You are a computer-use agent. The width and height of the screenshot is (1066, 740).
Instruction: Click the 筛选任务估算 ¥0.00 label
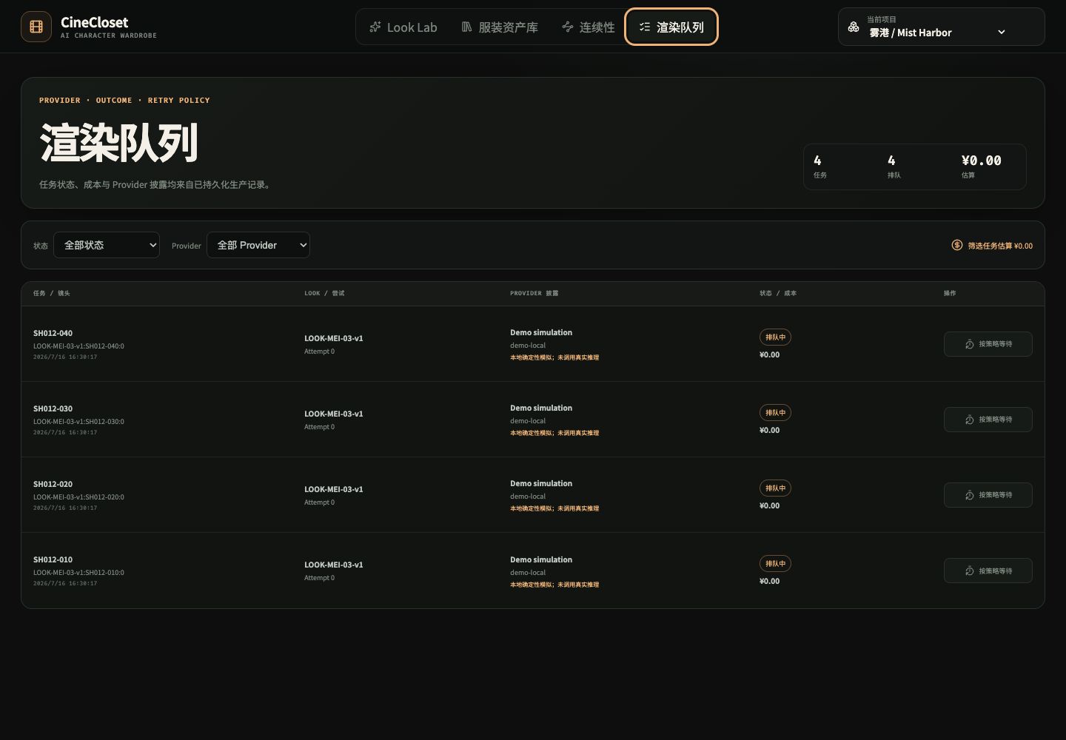(x=1000, y=246)
